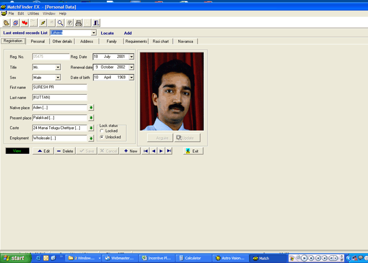The height and width of the screenshot is (263, 368).
Task: Click the globe toolbar icon
Action: (x=69, y=23)
